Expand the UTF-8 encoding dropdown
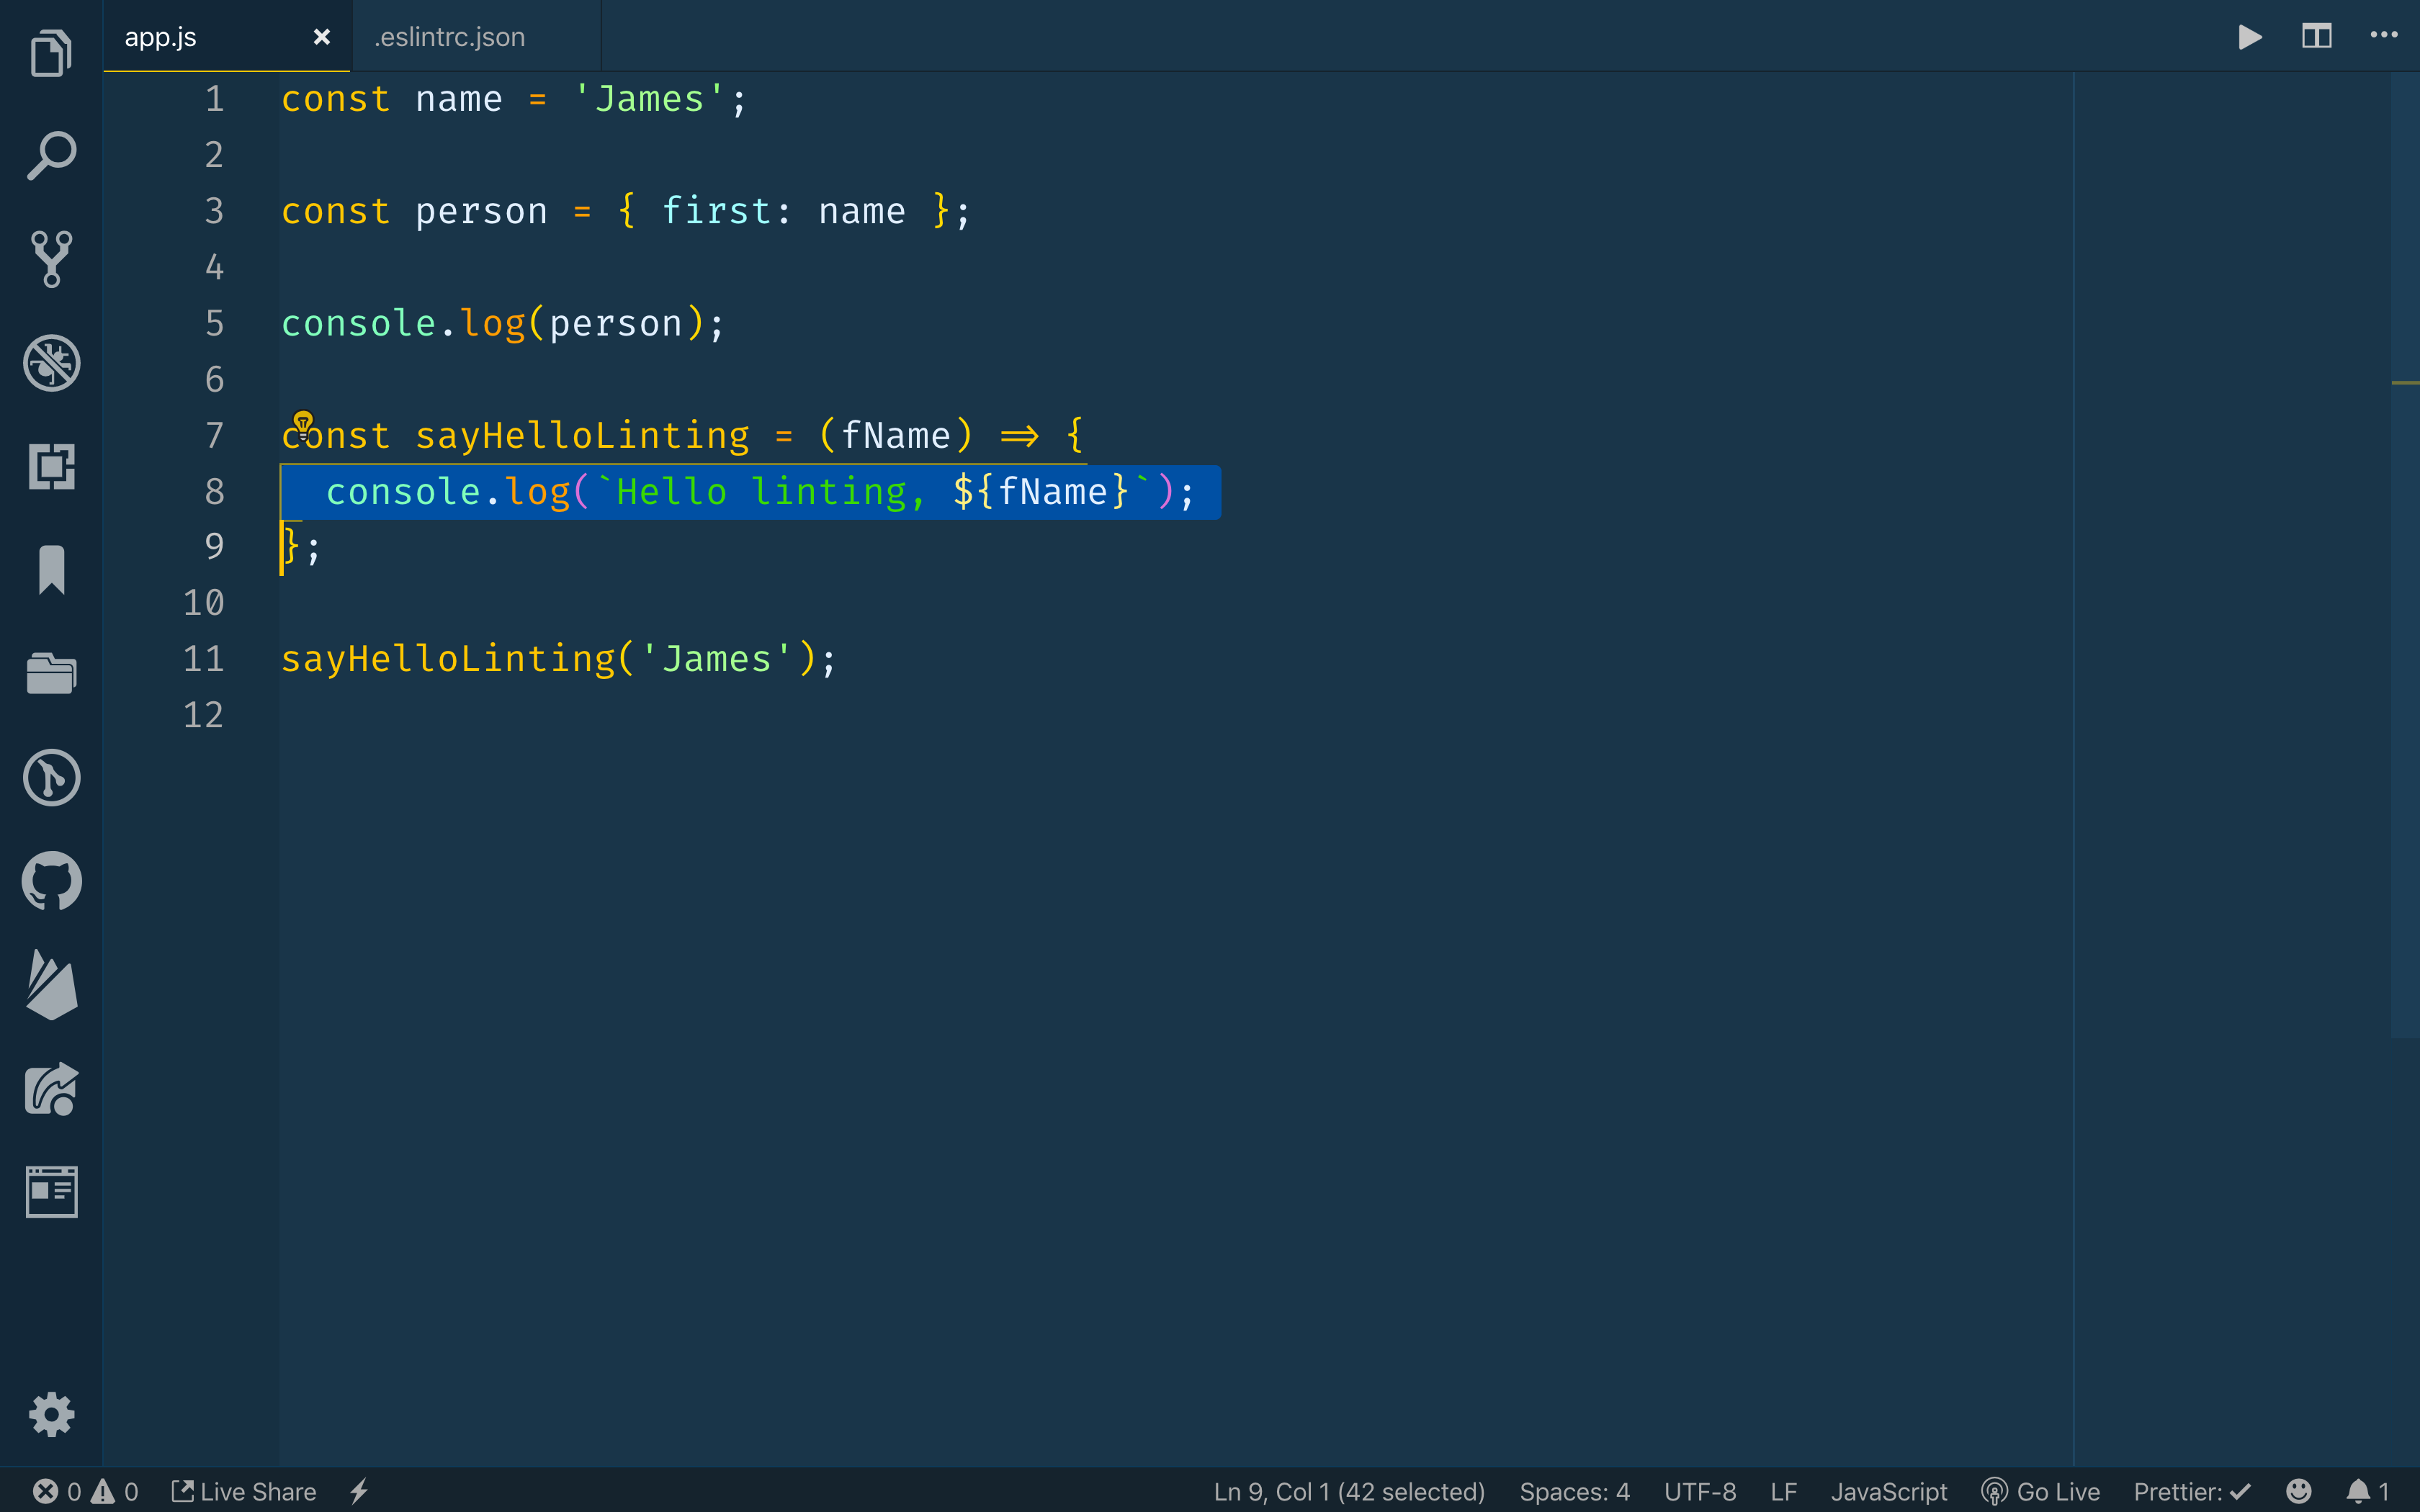 [1700, 1491]
